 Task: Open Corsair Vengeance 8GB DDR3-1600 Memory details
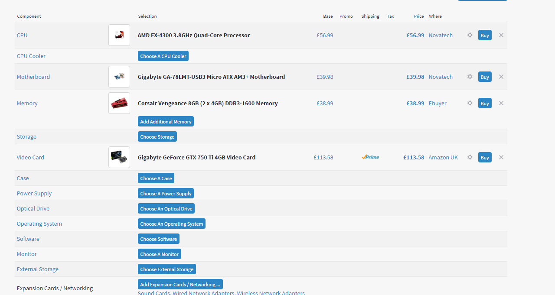pyautogui.click(x=208, y=103)
